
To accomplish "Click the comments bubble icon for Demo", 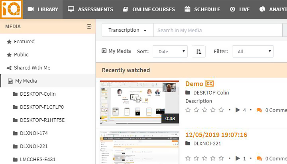I will [259, 110].
